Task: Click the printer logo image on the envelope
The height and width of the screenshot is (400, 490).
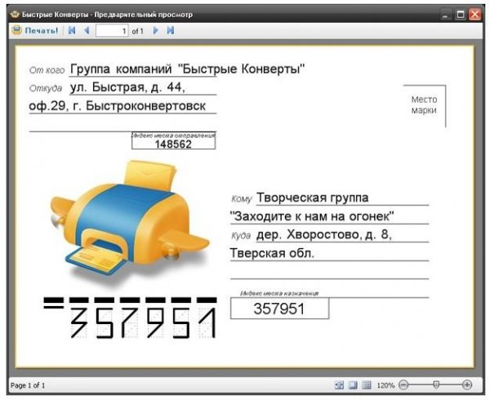Action: 130,222
